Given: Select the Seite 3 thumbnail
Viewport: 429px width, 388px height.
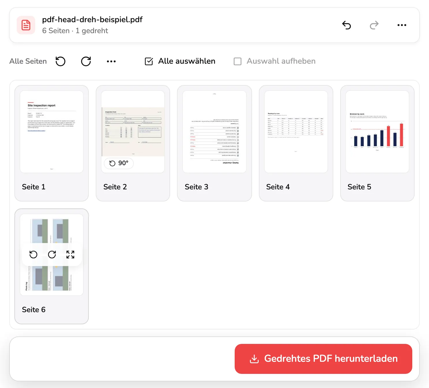Looking at the screenshot, I should tap(215, 132).
